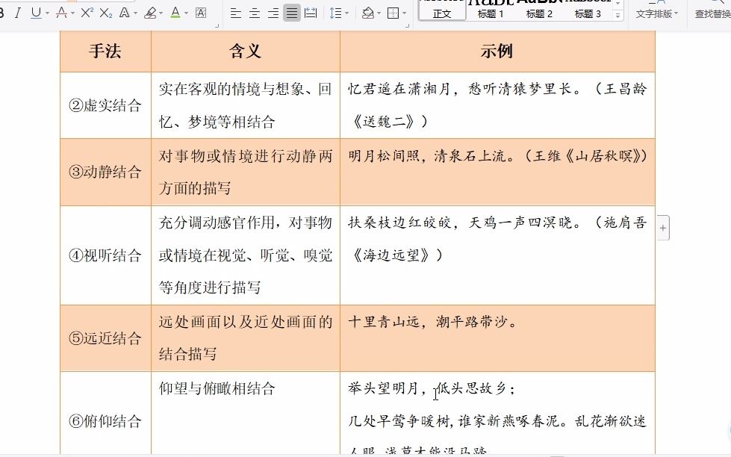Apply italic formatting
This screenshot has height=457, width=731.
16,13
